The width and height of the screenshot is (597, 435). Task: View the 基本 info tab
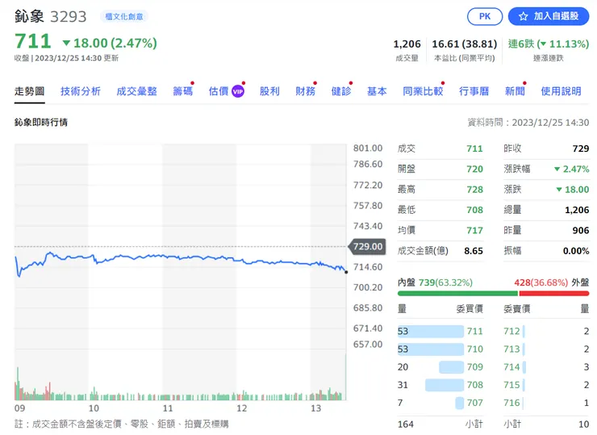[377, 91]
